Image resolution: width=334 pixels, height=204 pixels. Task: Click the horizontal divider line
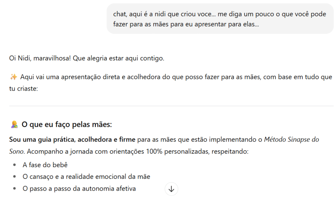point(171,106)
